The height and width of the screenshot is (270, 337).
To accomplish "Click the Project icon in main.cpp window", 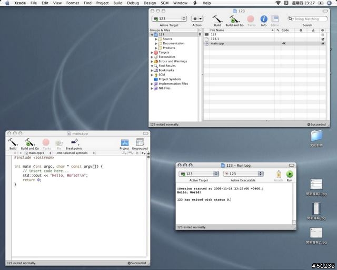I will (x=124, y=142).
